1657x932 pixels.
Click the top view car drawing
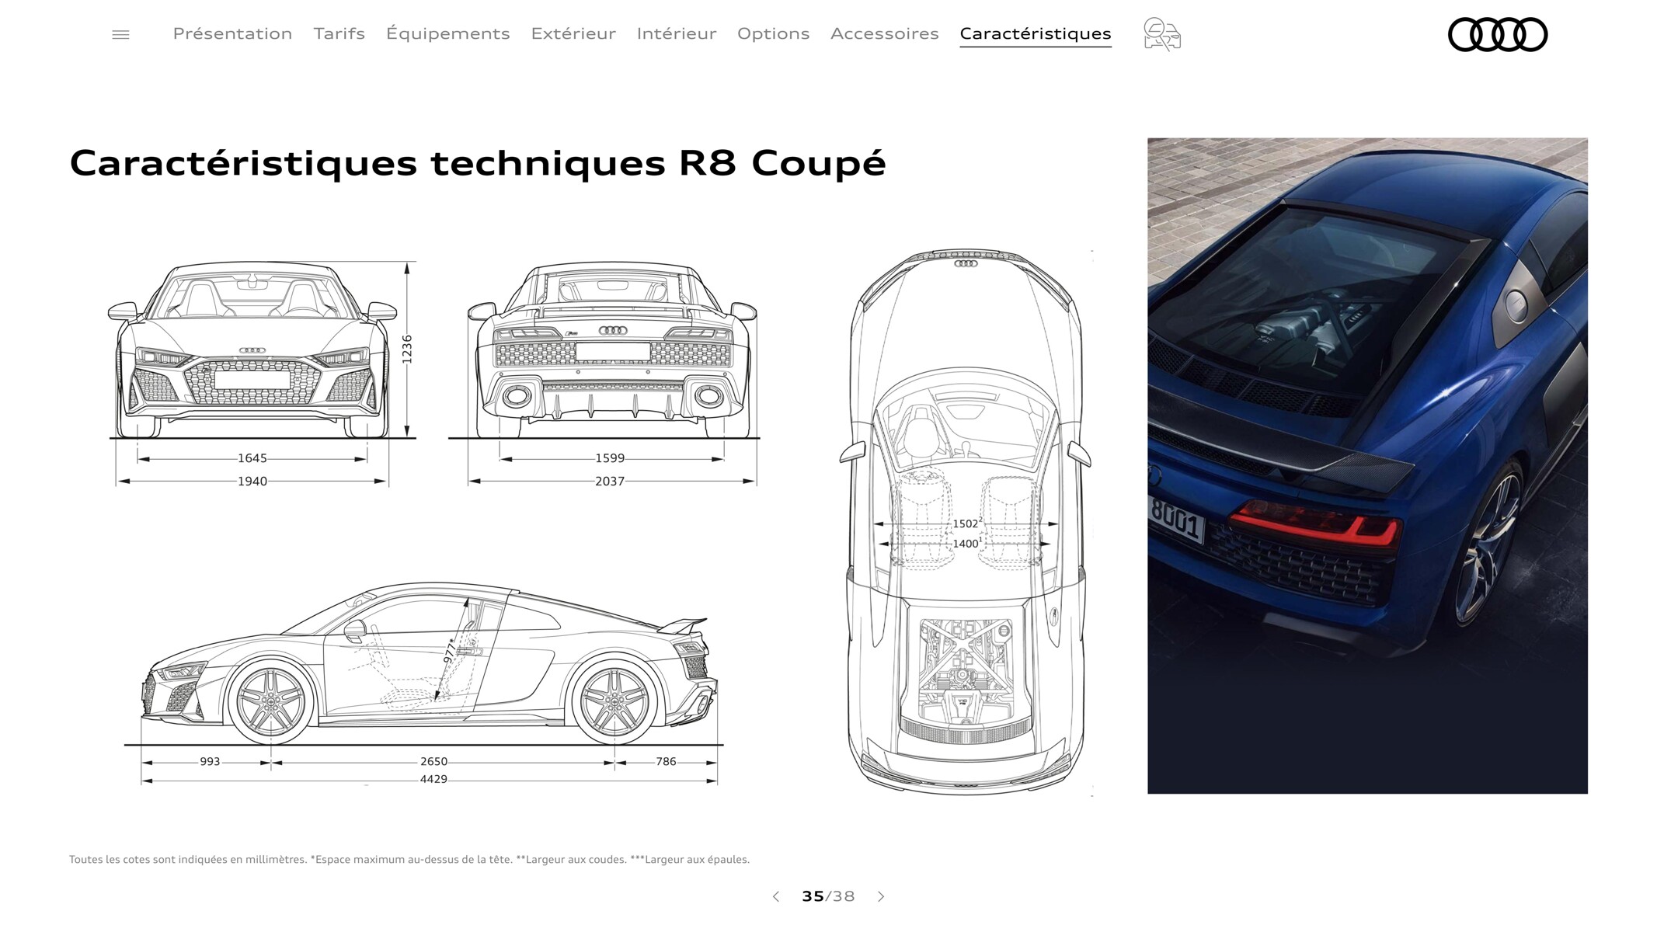(965, 522)
